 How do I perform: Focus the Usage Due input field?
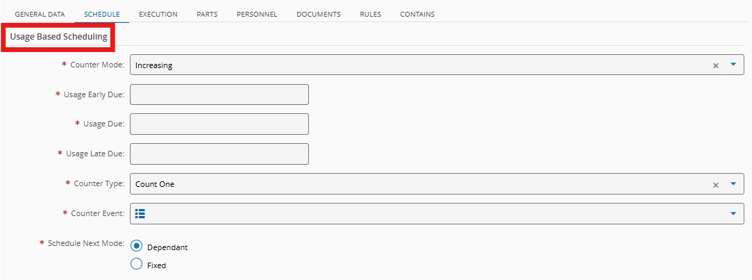219,124
